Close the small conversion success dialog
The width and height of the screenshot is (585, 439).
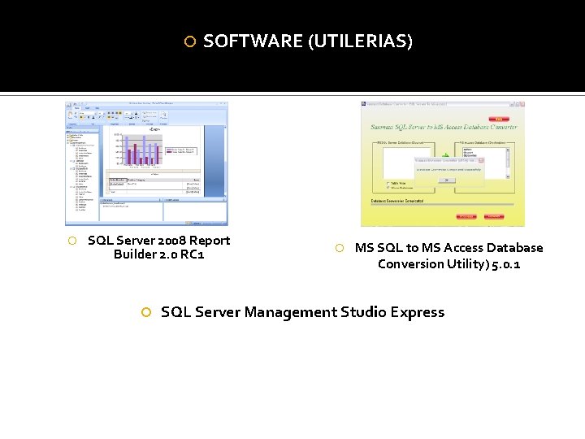480,160
